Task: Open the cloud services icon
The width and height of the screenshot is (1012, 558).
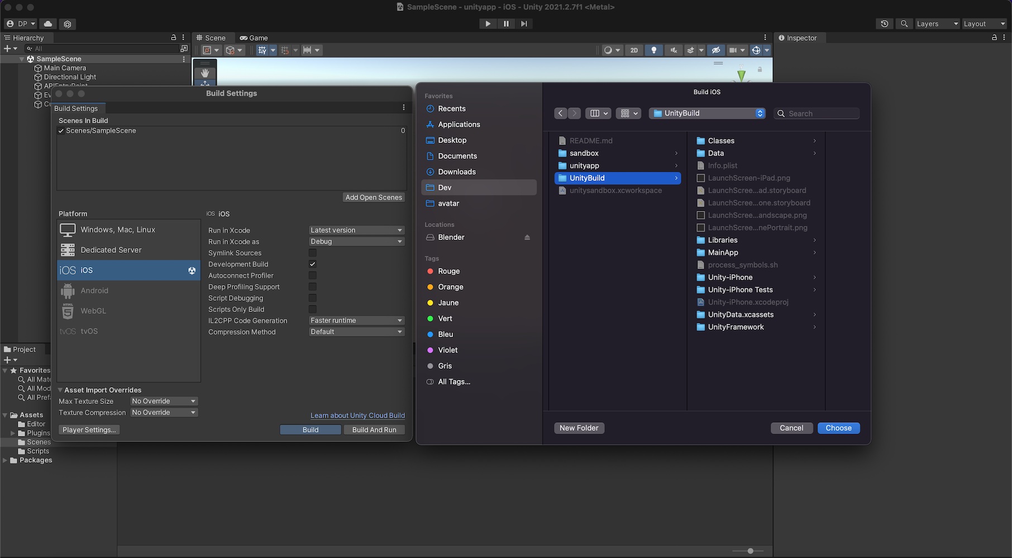Action: pos(48,23)
